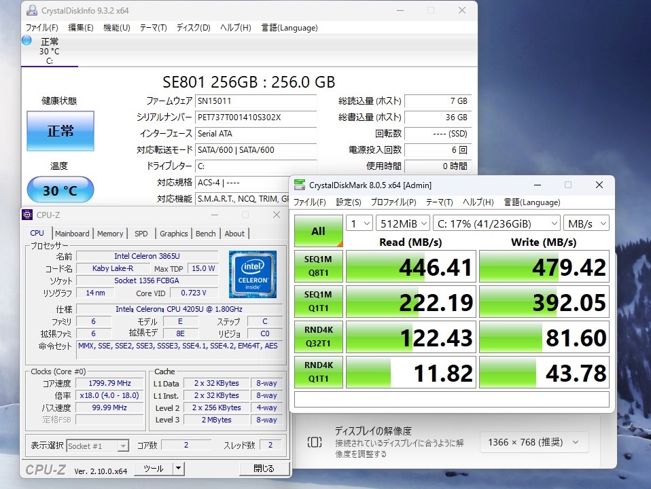The width and height of the screenshot is (651, 489).
Task: Open プロファイル(P) menu in CrystalDiskMark
Action: pos(393,202)
